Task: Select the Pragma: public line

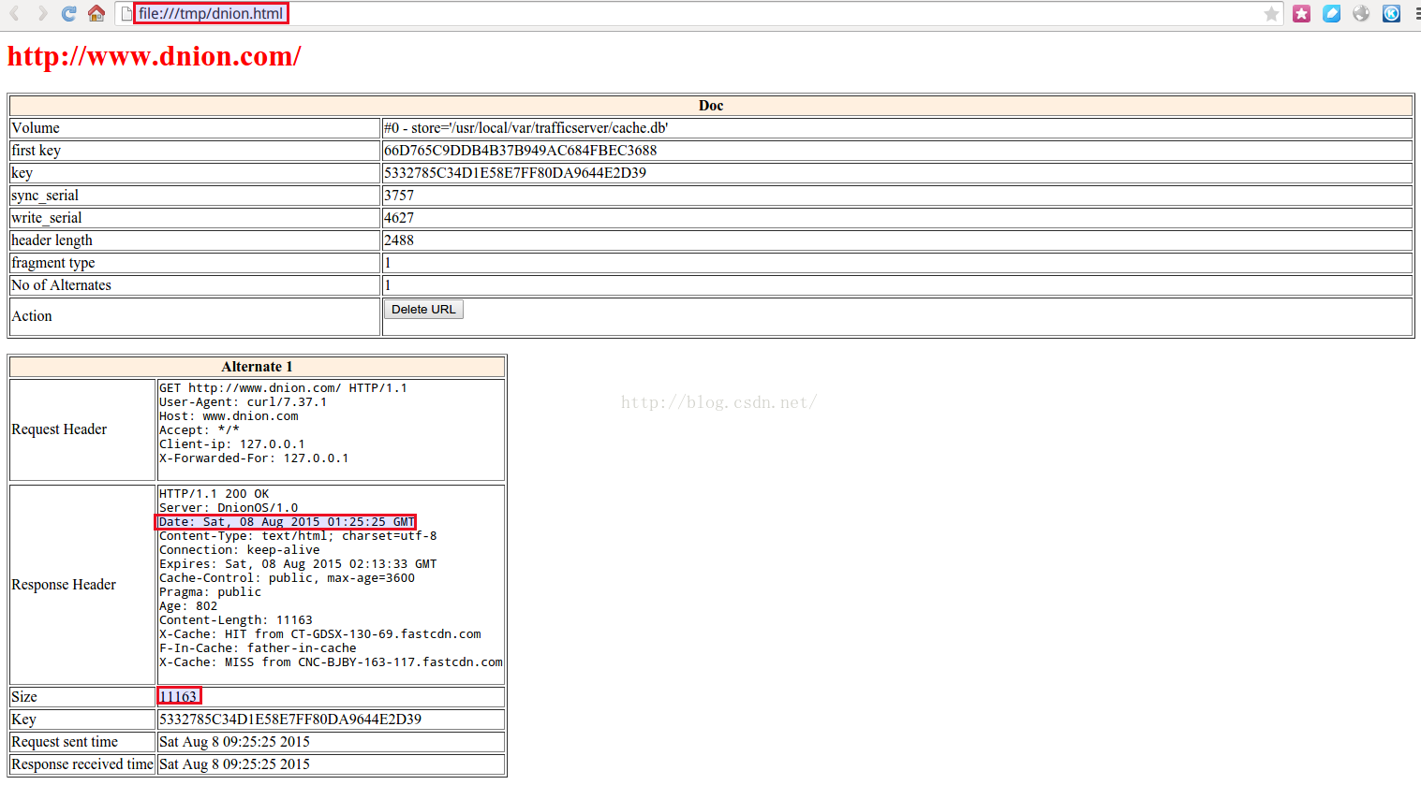Action: pyautogui.click(x=211, y=592)
